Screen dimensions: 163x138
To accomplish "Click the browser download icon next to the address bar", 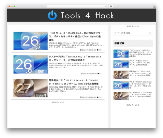I will pos(111,7).
